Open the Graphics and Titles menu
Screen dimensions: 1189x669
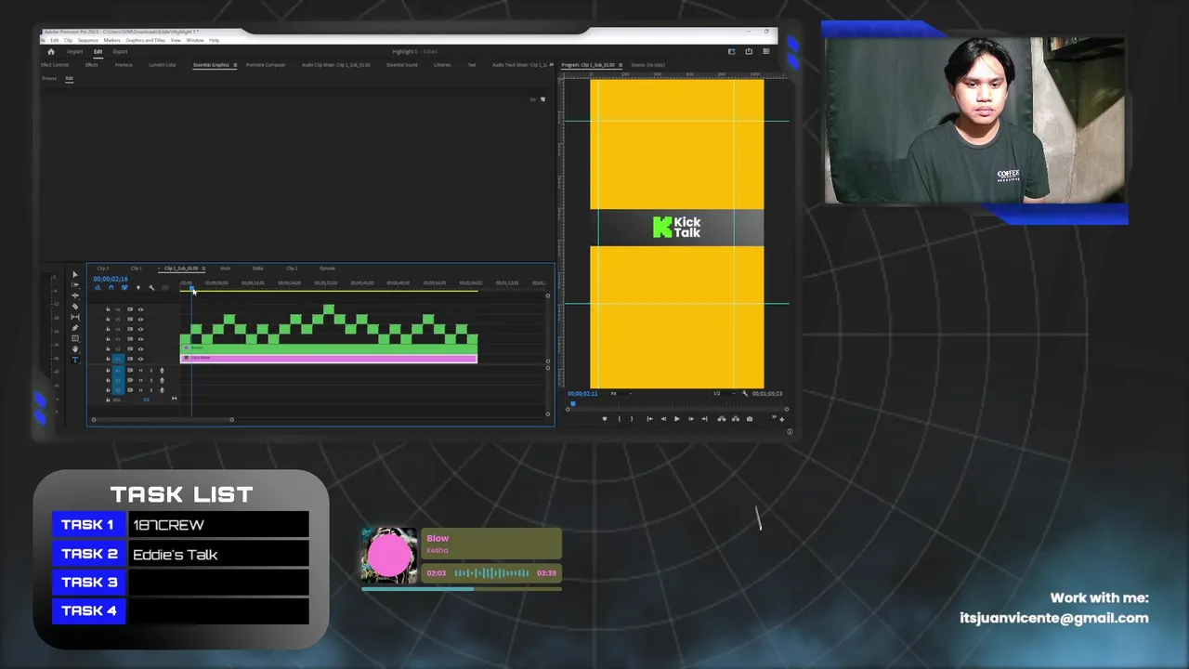[x=146, y=40]
